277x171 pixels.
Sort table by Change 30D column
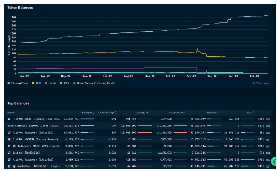pos(178,113)
